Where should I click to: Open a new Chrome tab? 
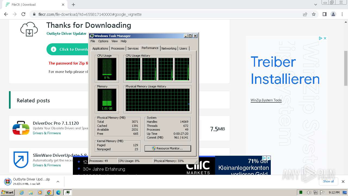tap(73, 5)
